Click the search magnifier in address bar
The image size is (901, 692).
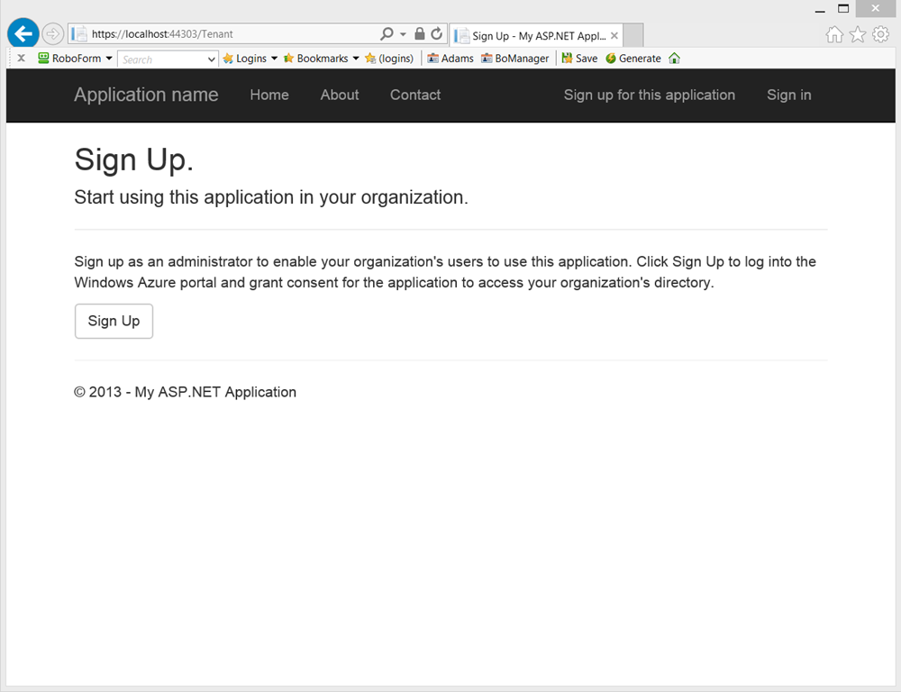coord(387,34)
